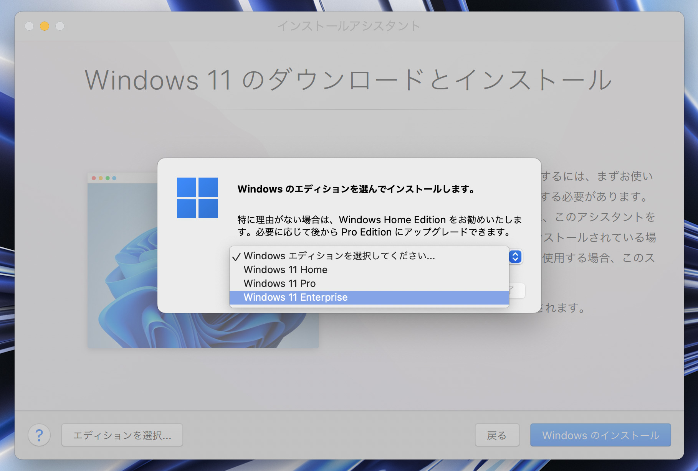Select Windows 11 Home from the list
Image resolution: width=698 pixels, height=471 pixels.
[285, 270]
